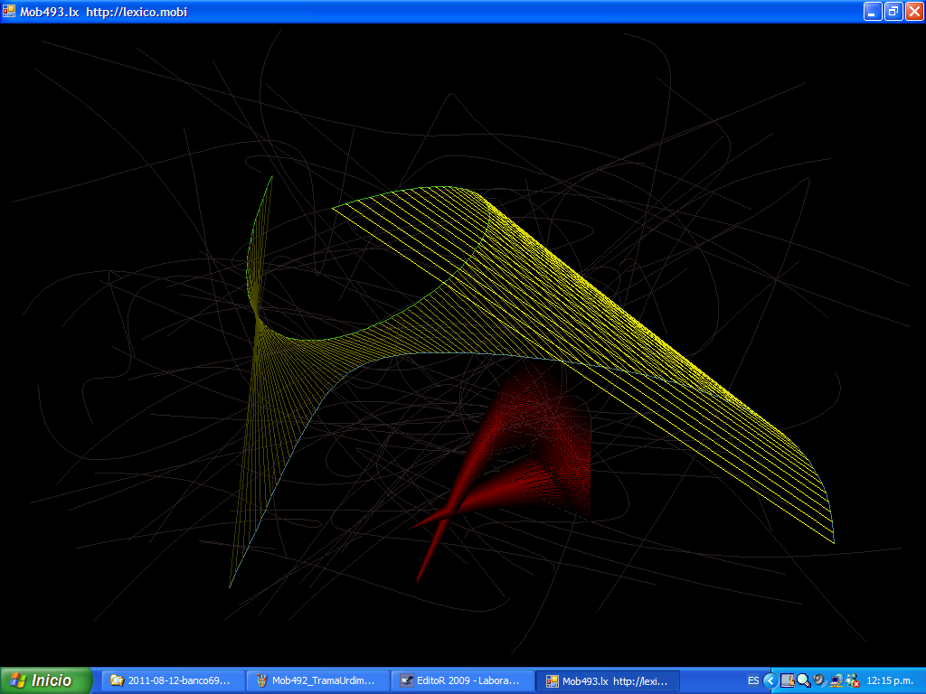
Task: Click the 12:15 p.m. system clock
Action: (891, 680)
